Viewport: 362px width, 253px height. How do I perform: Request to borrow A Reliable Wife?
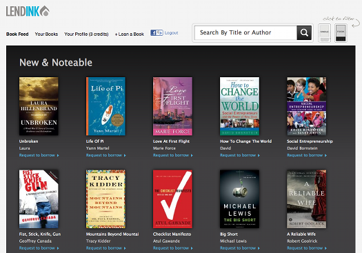click(x=307, y=248)
